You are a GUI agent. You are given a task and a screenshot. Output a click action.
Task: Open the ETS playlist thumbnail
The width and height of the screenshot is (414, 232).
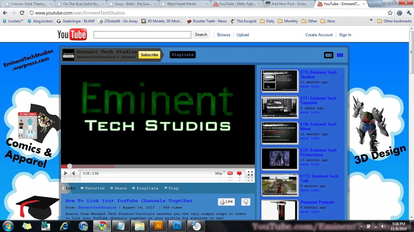[x=279, y=81]
